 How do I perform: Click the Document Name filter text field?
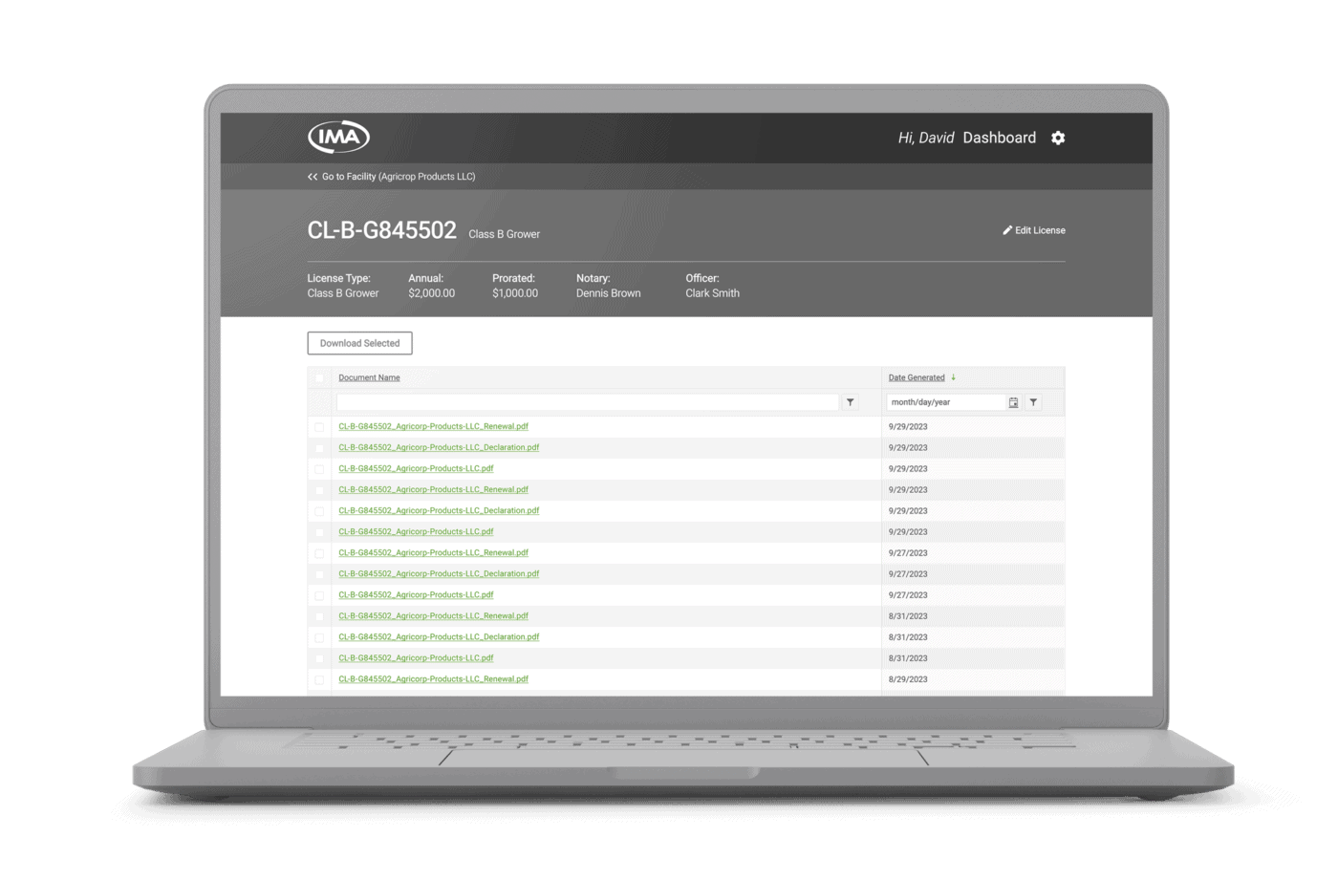(x=587, y=402)
